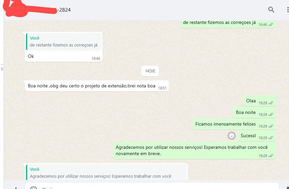
Task: Click the 16:46 sent message at top
Action: [x=227, y=23]
